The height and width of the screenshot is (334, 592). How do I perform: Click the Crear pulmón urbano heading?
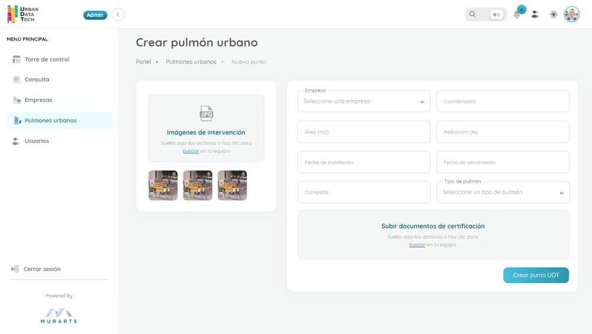[x=197, y=42]
